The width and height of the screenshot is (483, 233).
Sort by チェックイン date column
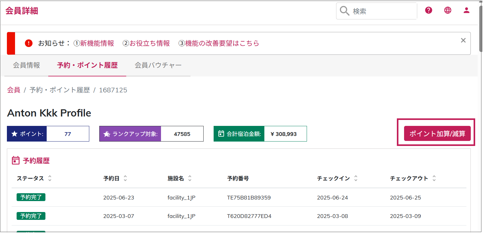(x=356, y=179)
